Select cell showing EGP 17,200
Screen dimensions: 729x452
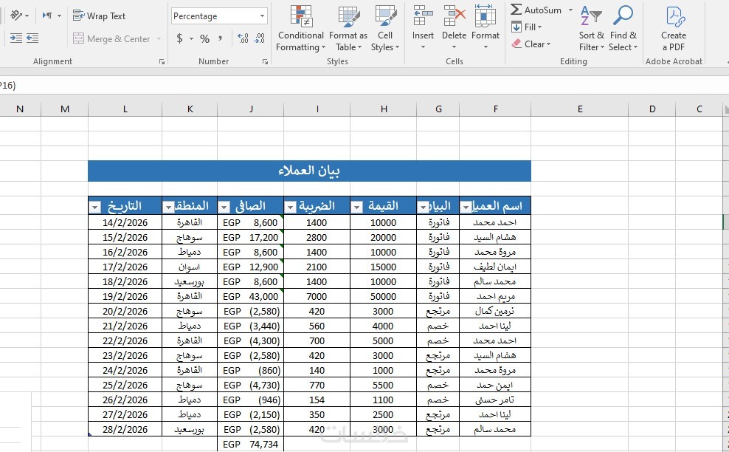[251, 237]
